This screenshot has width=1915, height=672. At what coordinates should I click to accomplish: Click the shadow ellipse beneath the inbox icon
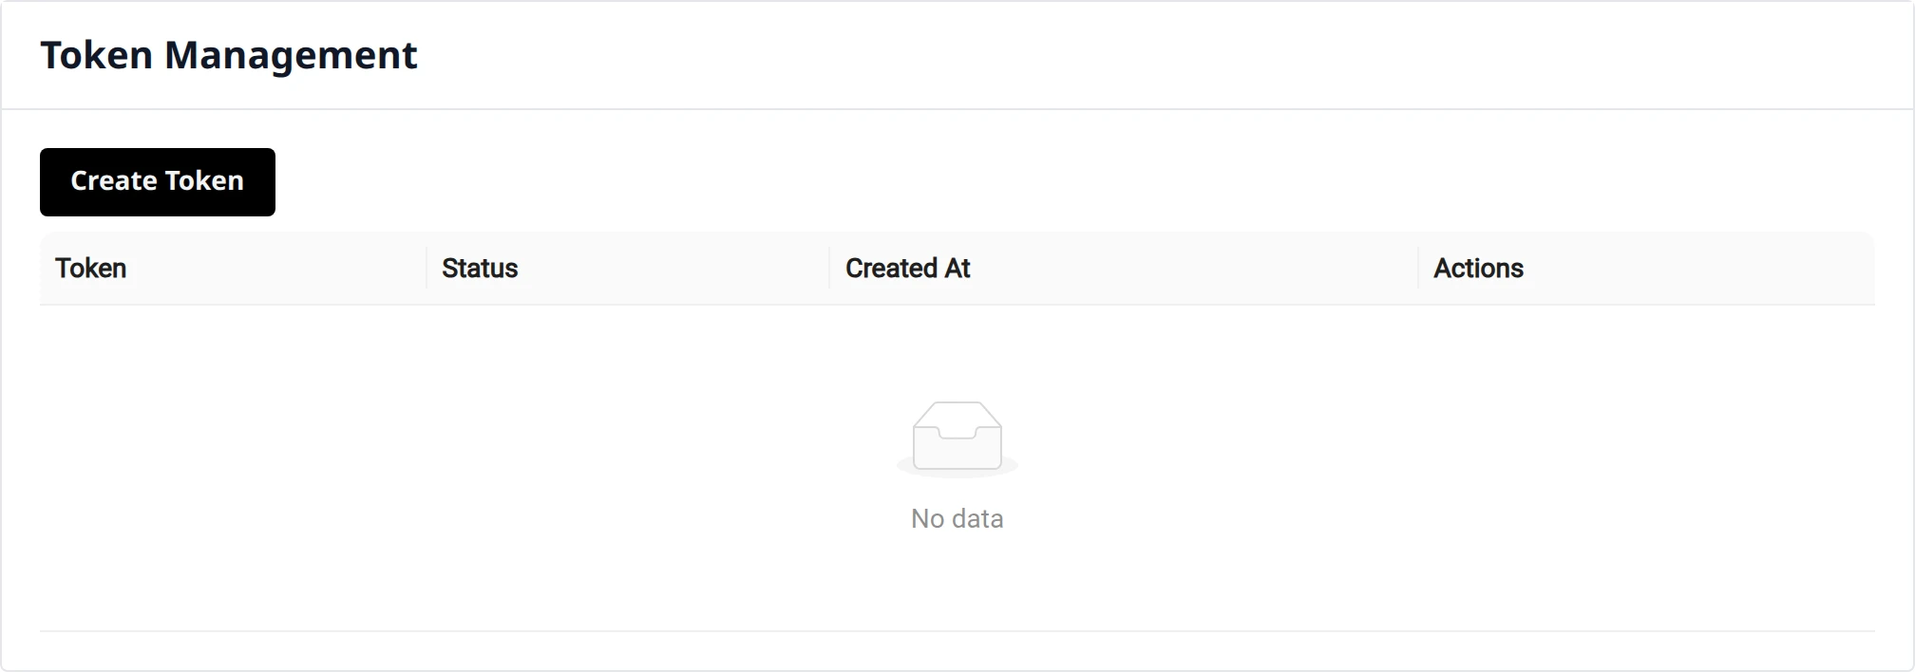pos(957,467)
